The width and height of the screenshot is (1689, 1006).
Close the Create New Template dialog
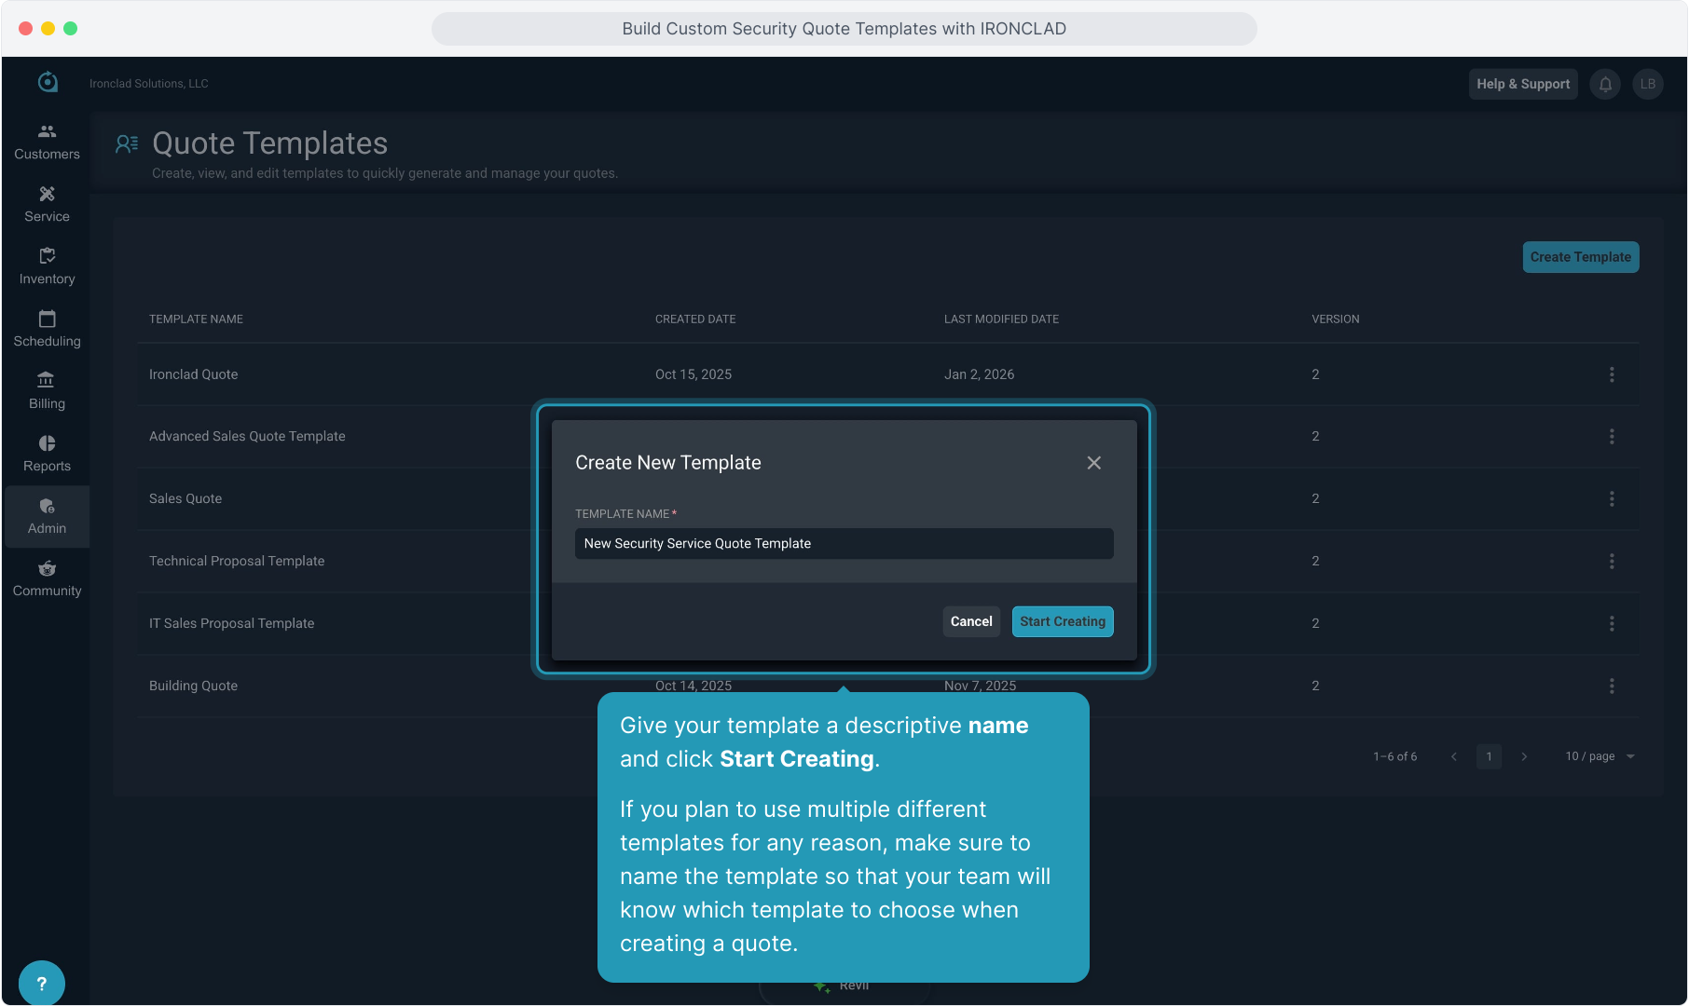coord(1094,463)
